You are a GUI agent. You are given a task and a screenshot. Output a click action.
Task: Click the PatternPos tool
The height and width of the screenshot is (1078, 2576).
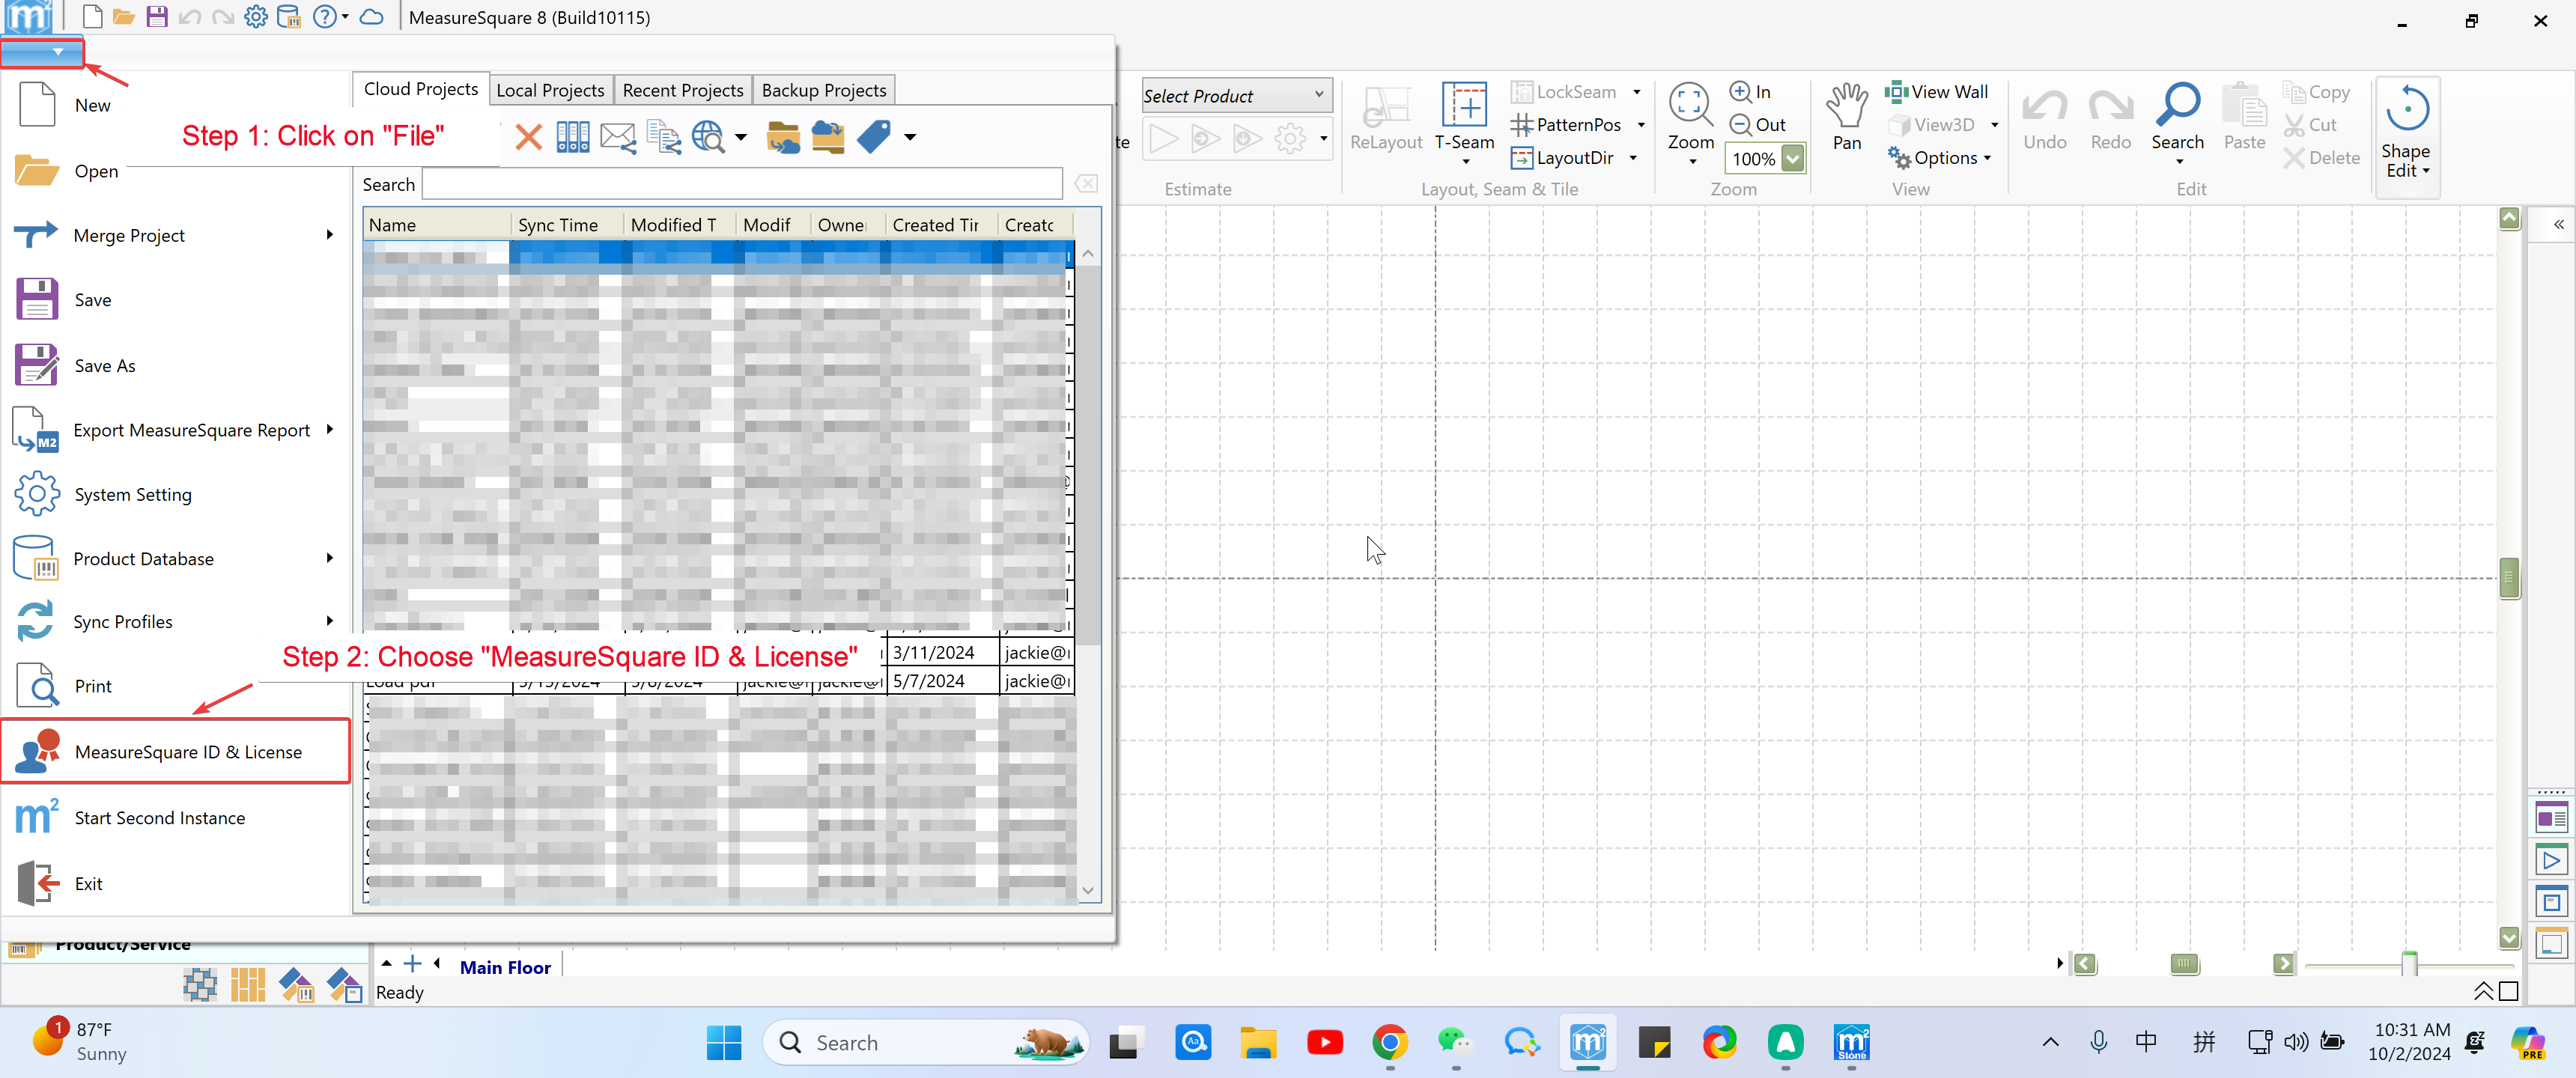(1566, 125)
